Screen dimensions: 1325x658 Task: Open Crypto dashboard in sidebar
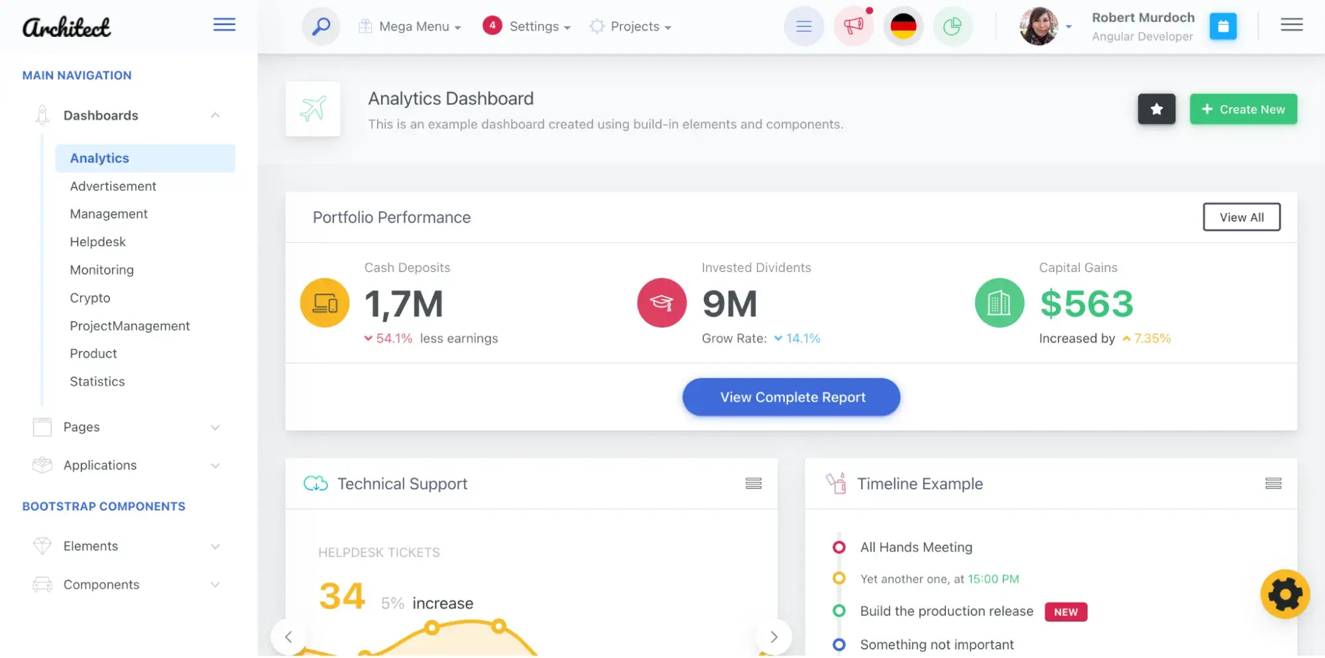90,298
